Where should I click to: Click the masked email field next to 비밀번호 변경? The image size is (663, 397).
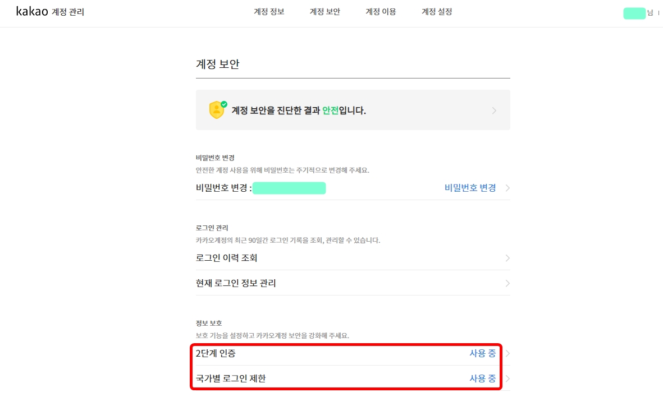289,188
